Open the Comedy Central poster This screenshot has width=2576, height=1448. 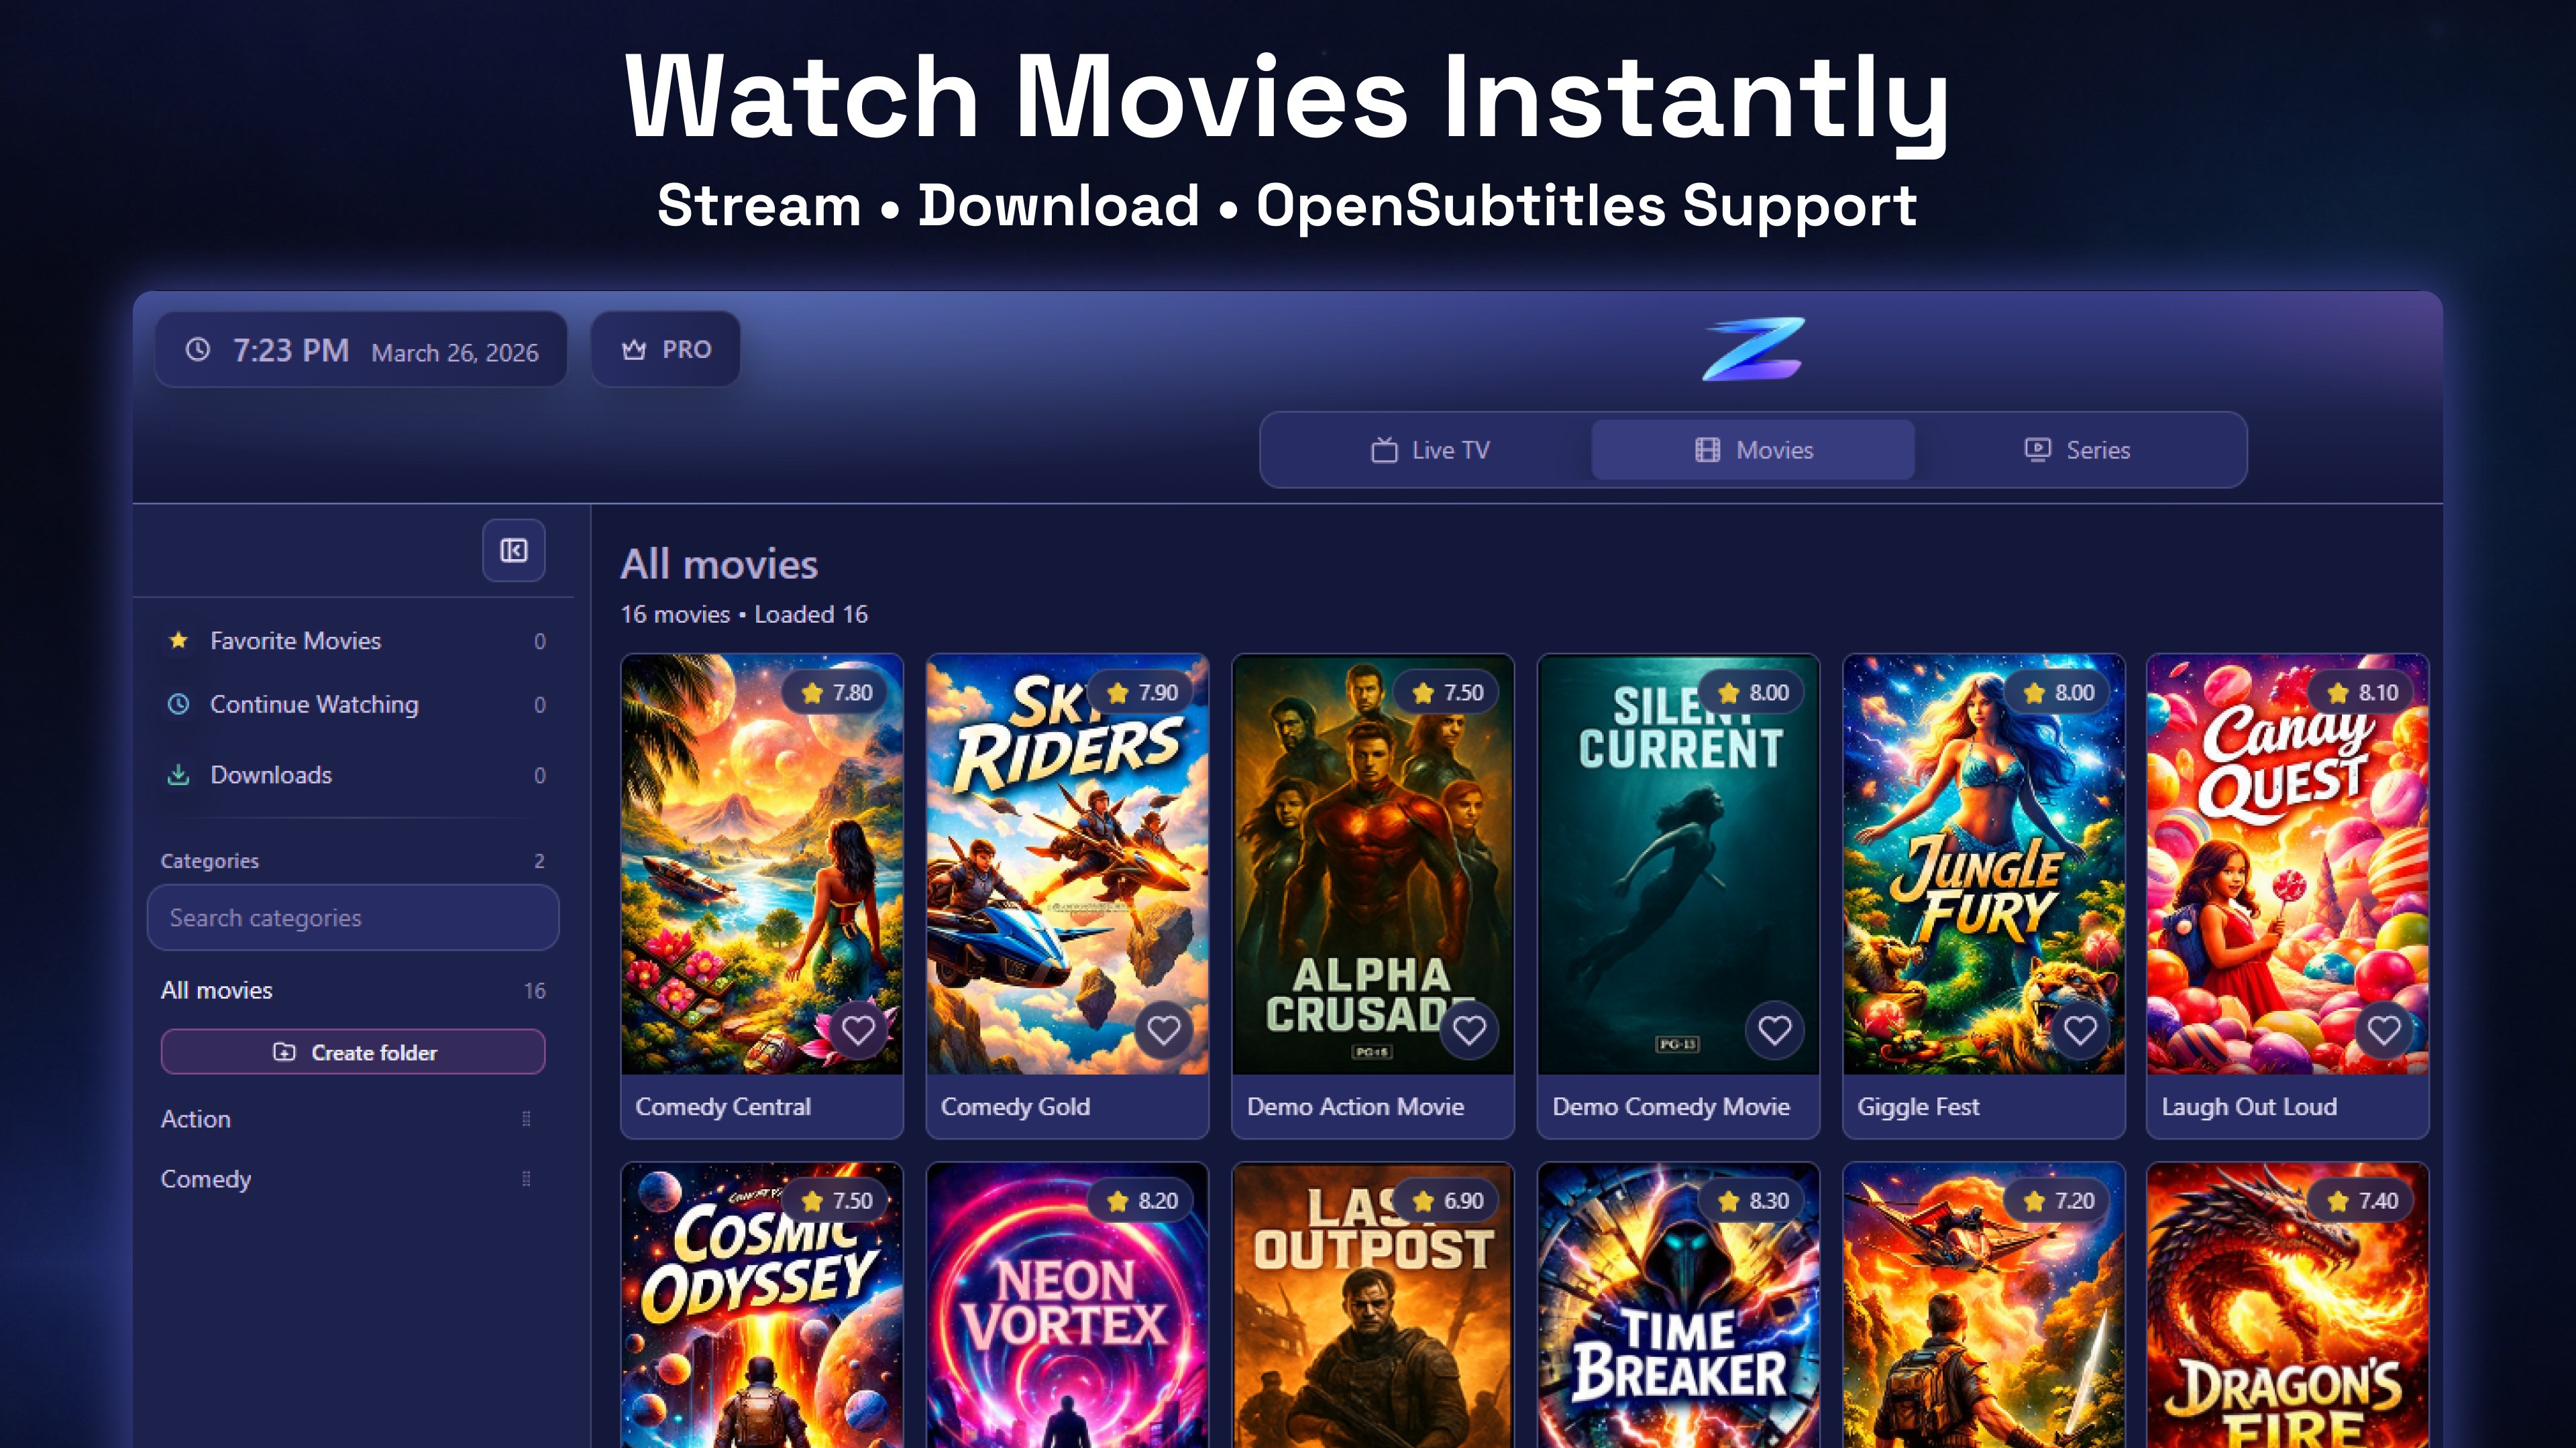coord(762,864)
